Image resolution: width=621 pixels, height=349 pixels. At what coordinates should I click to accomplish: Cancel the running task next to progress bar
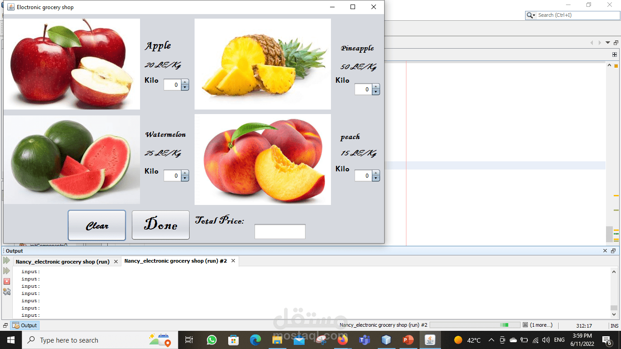[525, 325]
